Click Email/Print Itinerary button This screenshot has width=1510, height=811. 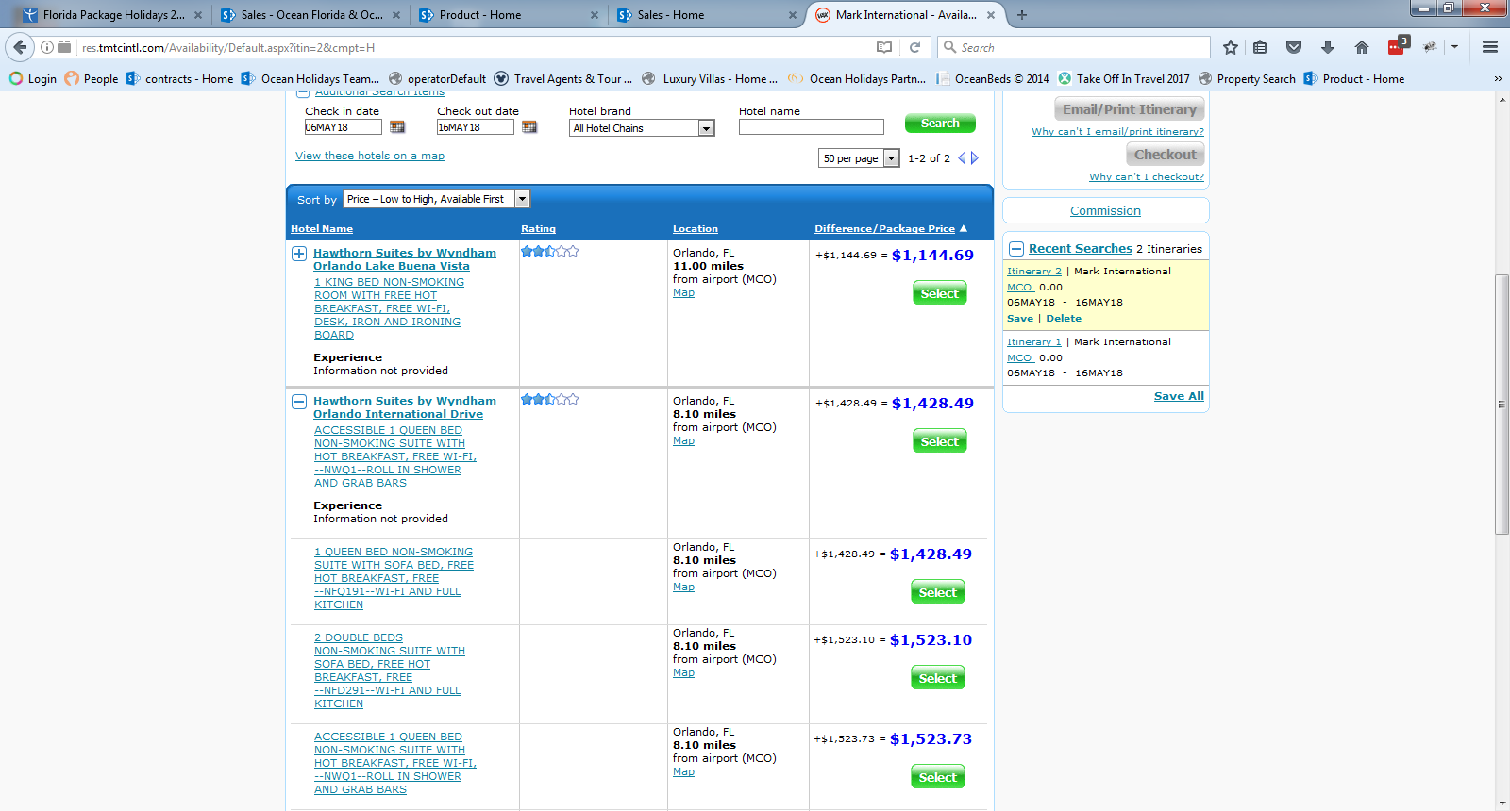point(1130,109)
